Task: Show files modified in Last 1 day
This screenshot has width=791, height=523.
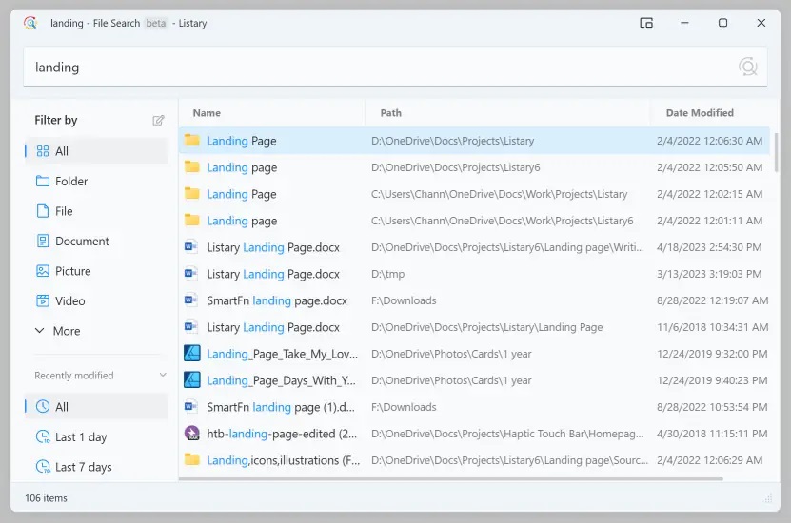Action: (x=96, y=436)
